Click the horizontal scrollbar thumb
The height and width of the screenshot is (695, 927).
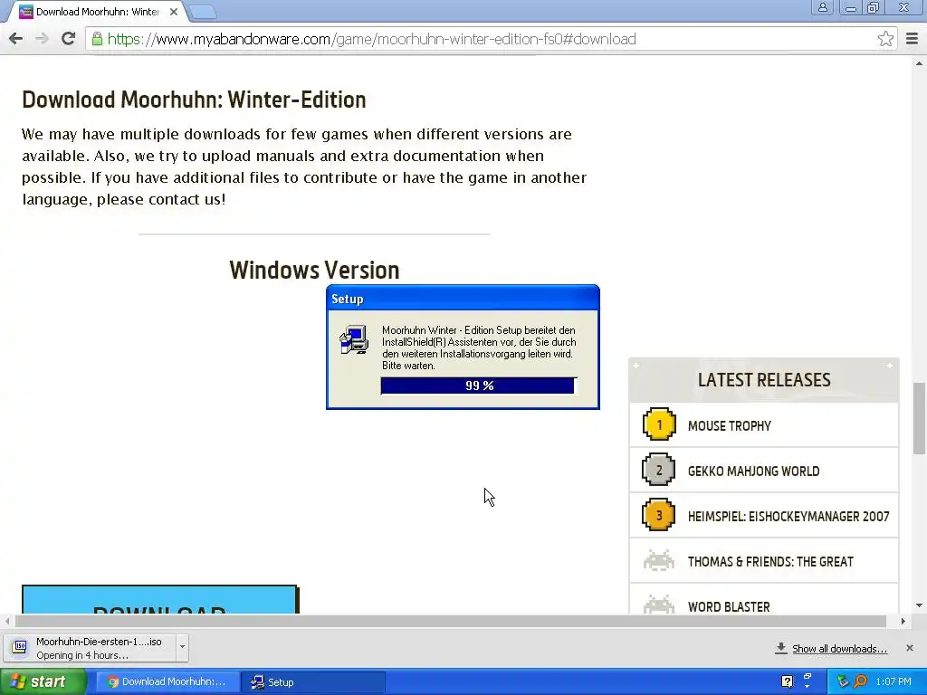(451, 621)
